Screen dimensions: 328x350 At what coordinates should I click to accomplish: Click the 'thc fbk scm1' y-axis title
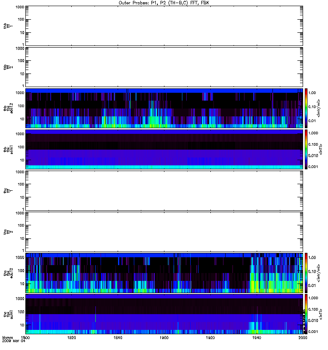coord(8,314)
